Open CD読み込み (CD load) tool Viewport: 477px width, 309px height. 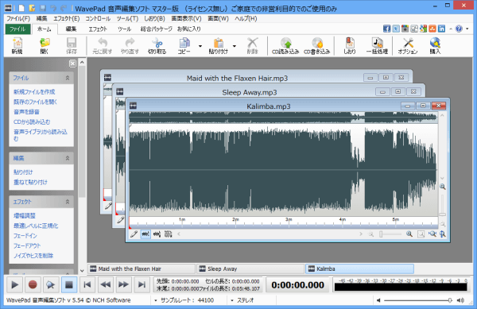pos(285,46)
